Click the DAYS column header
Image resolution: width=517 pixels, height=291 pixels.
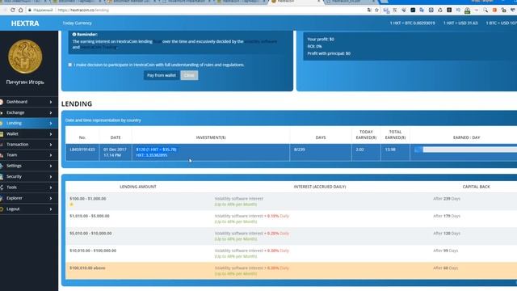coord(321,137)
